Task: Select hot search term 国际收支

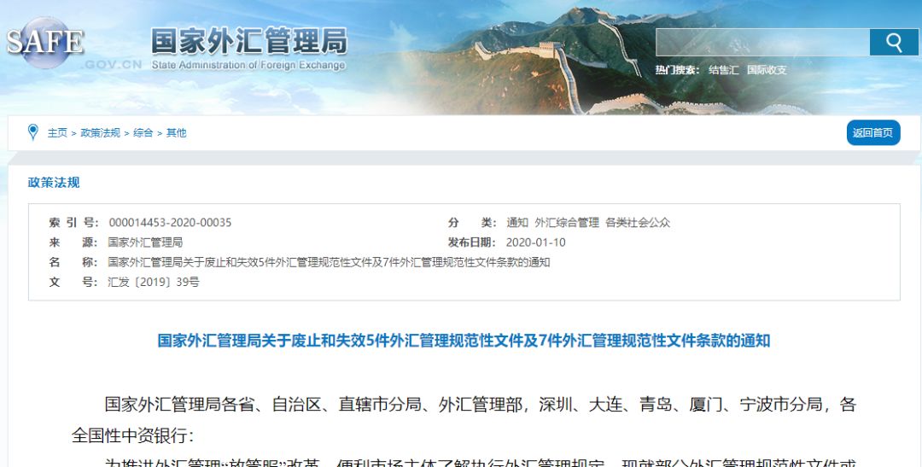Action: click(x=767, y=70)
